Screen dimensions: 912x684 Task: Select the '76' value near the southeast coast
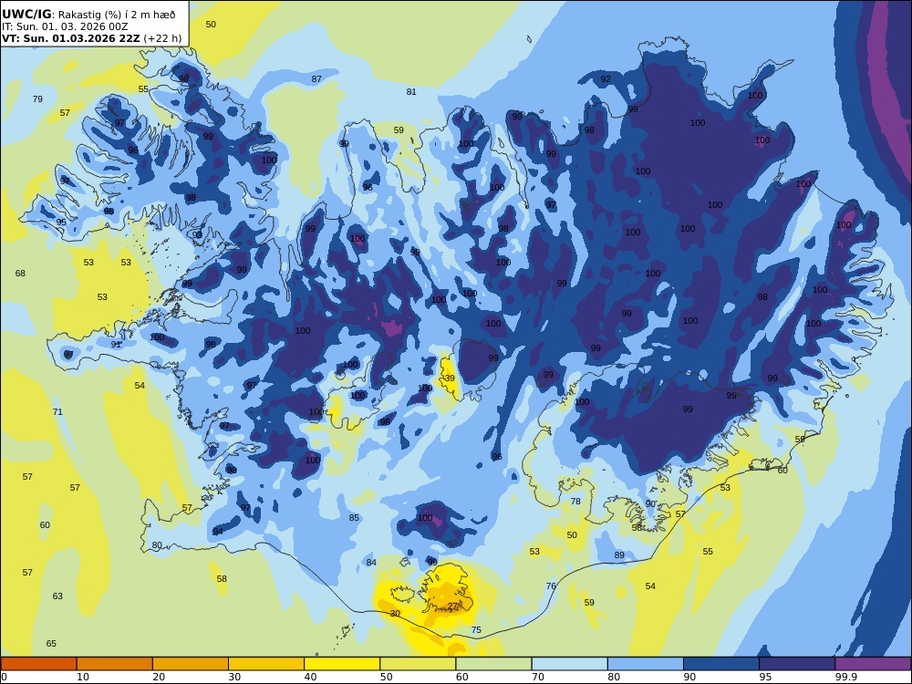(552, 586)
